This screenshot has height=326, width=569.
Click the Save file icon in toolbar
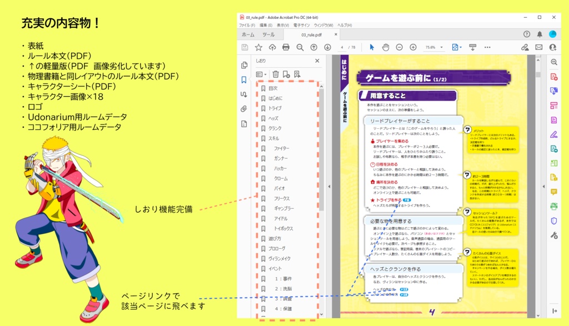[x=244, y=48]
